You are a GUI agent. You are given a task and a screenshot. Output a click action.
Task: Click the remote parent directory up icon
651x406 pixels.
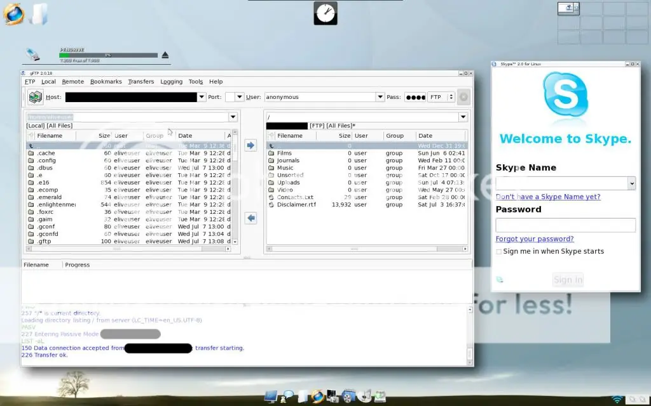pos(271,146)
